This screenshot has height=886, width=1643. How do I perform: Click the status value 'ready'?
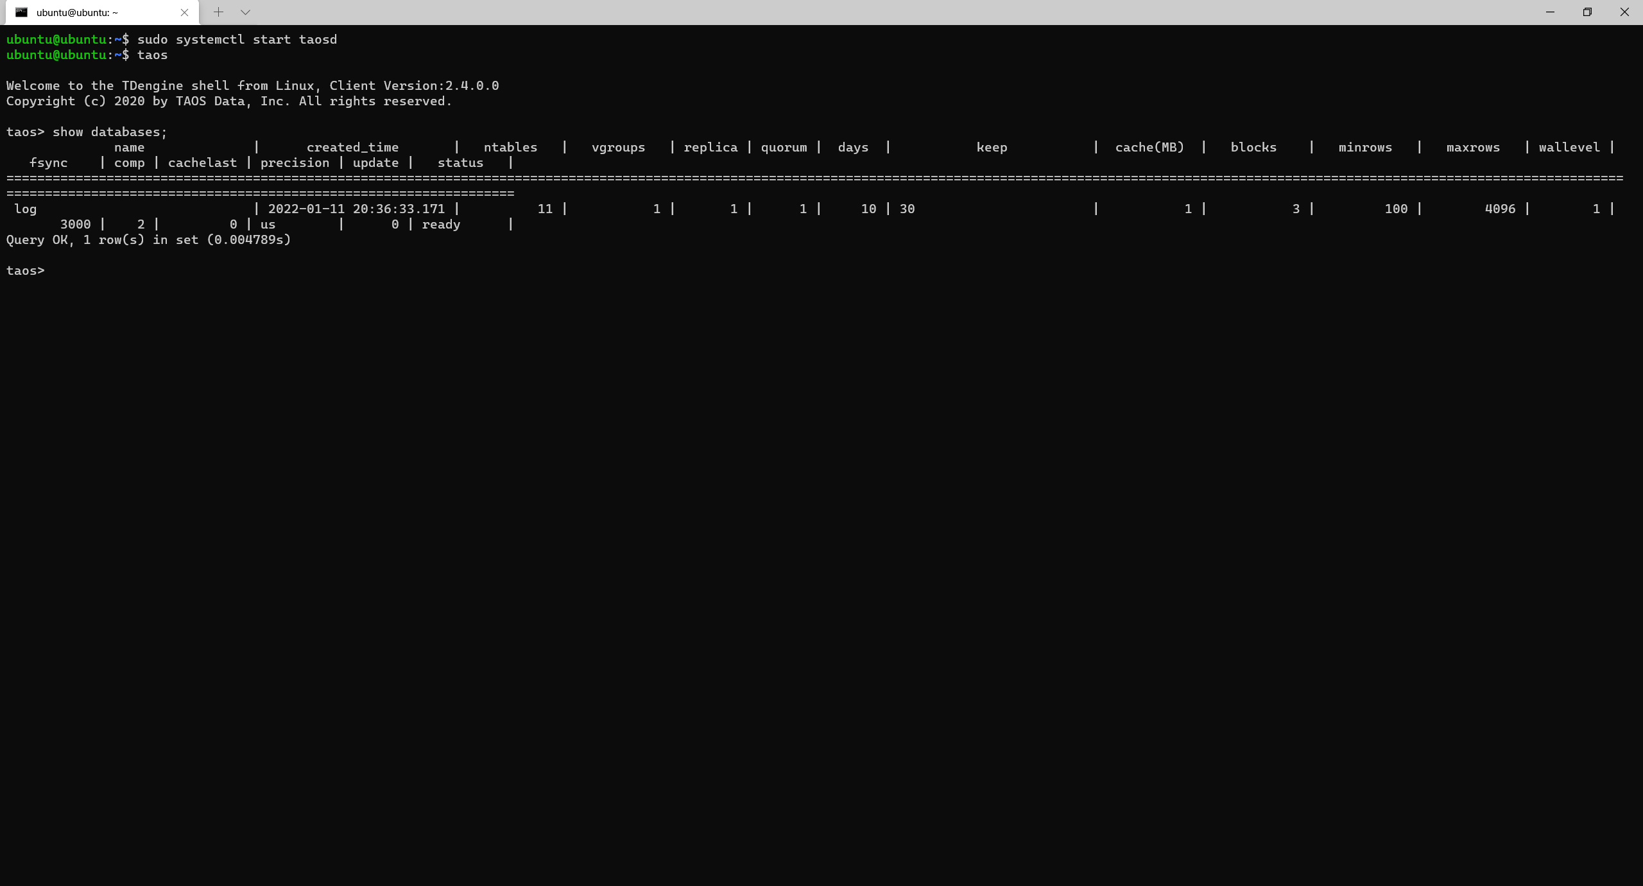point(441,225)
